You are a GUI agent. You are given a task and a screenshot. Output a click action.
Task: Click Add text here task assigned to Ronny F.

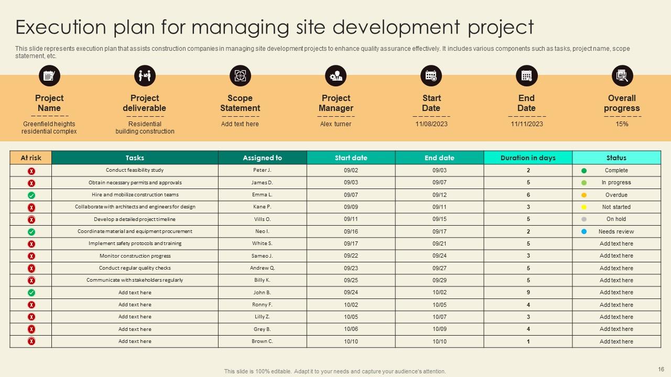[134, 304]
